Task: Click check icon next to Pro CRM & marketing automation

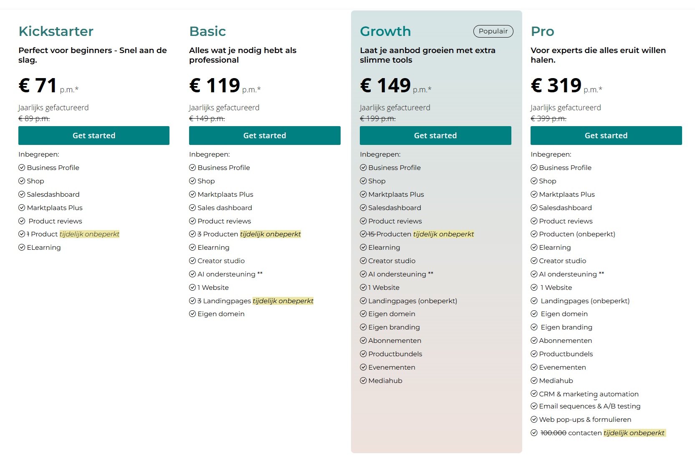Action: point(534,393)
